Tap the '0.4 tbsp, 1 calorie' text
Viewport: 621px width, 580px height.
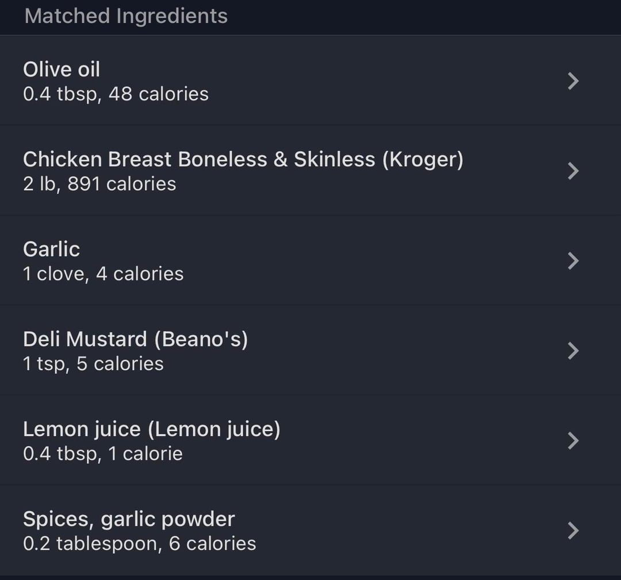pos(103,454)
